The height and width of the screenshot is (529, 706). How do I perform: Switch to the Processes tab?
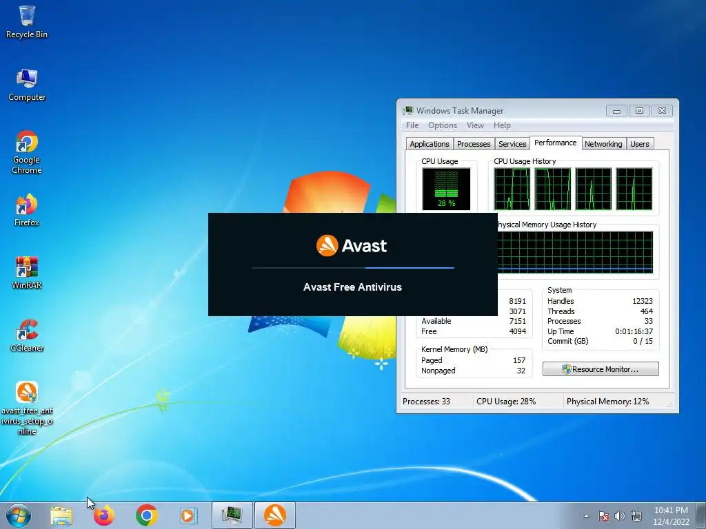coord(474,144)
